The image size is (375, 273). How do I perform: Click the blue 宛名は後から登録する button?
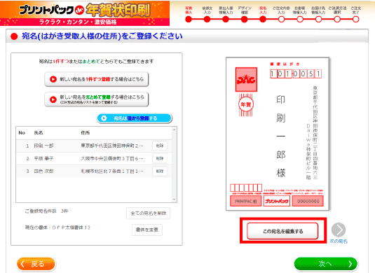135,118
